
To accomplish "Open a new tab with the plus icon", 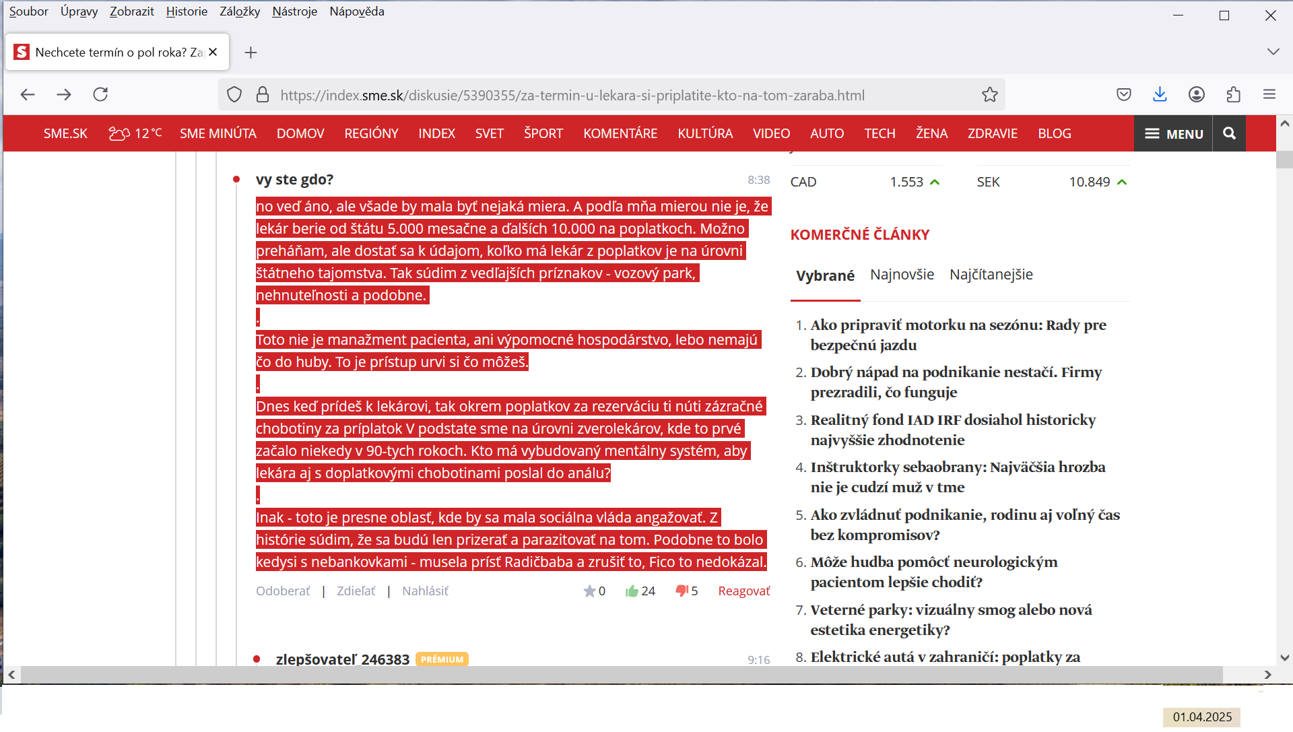I will tap(251, 53).
